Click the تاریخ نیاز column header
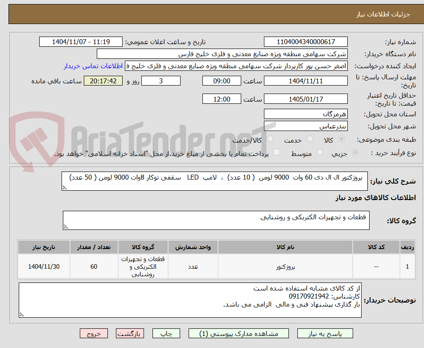424x348 pixels. click(44, 247)
